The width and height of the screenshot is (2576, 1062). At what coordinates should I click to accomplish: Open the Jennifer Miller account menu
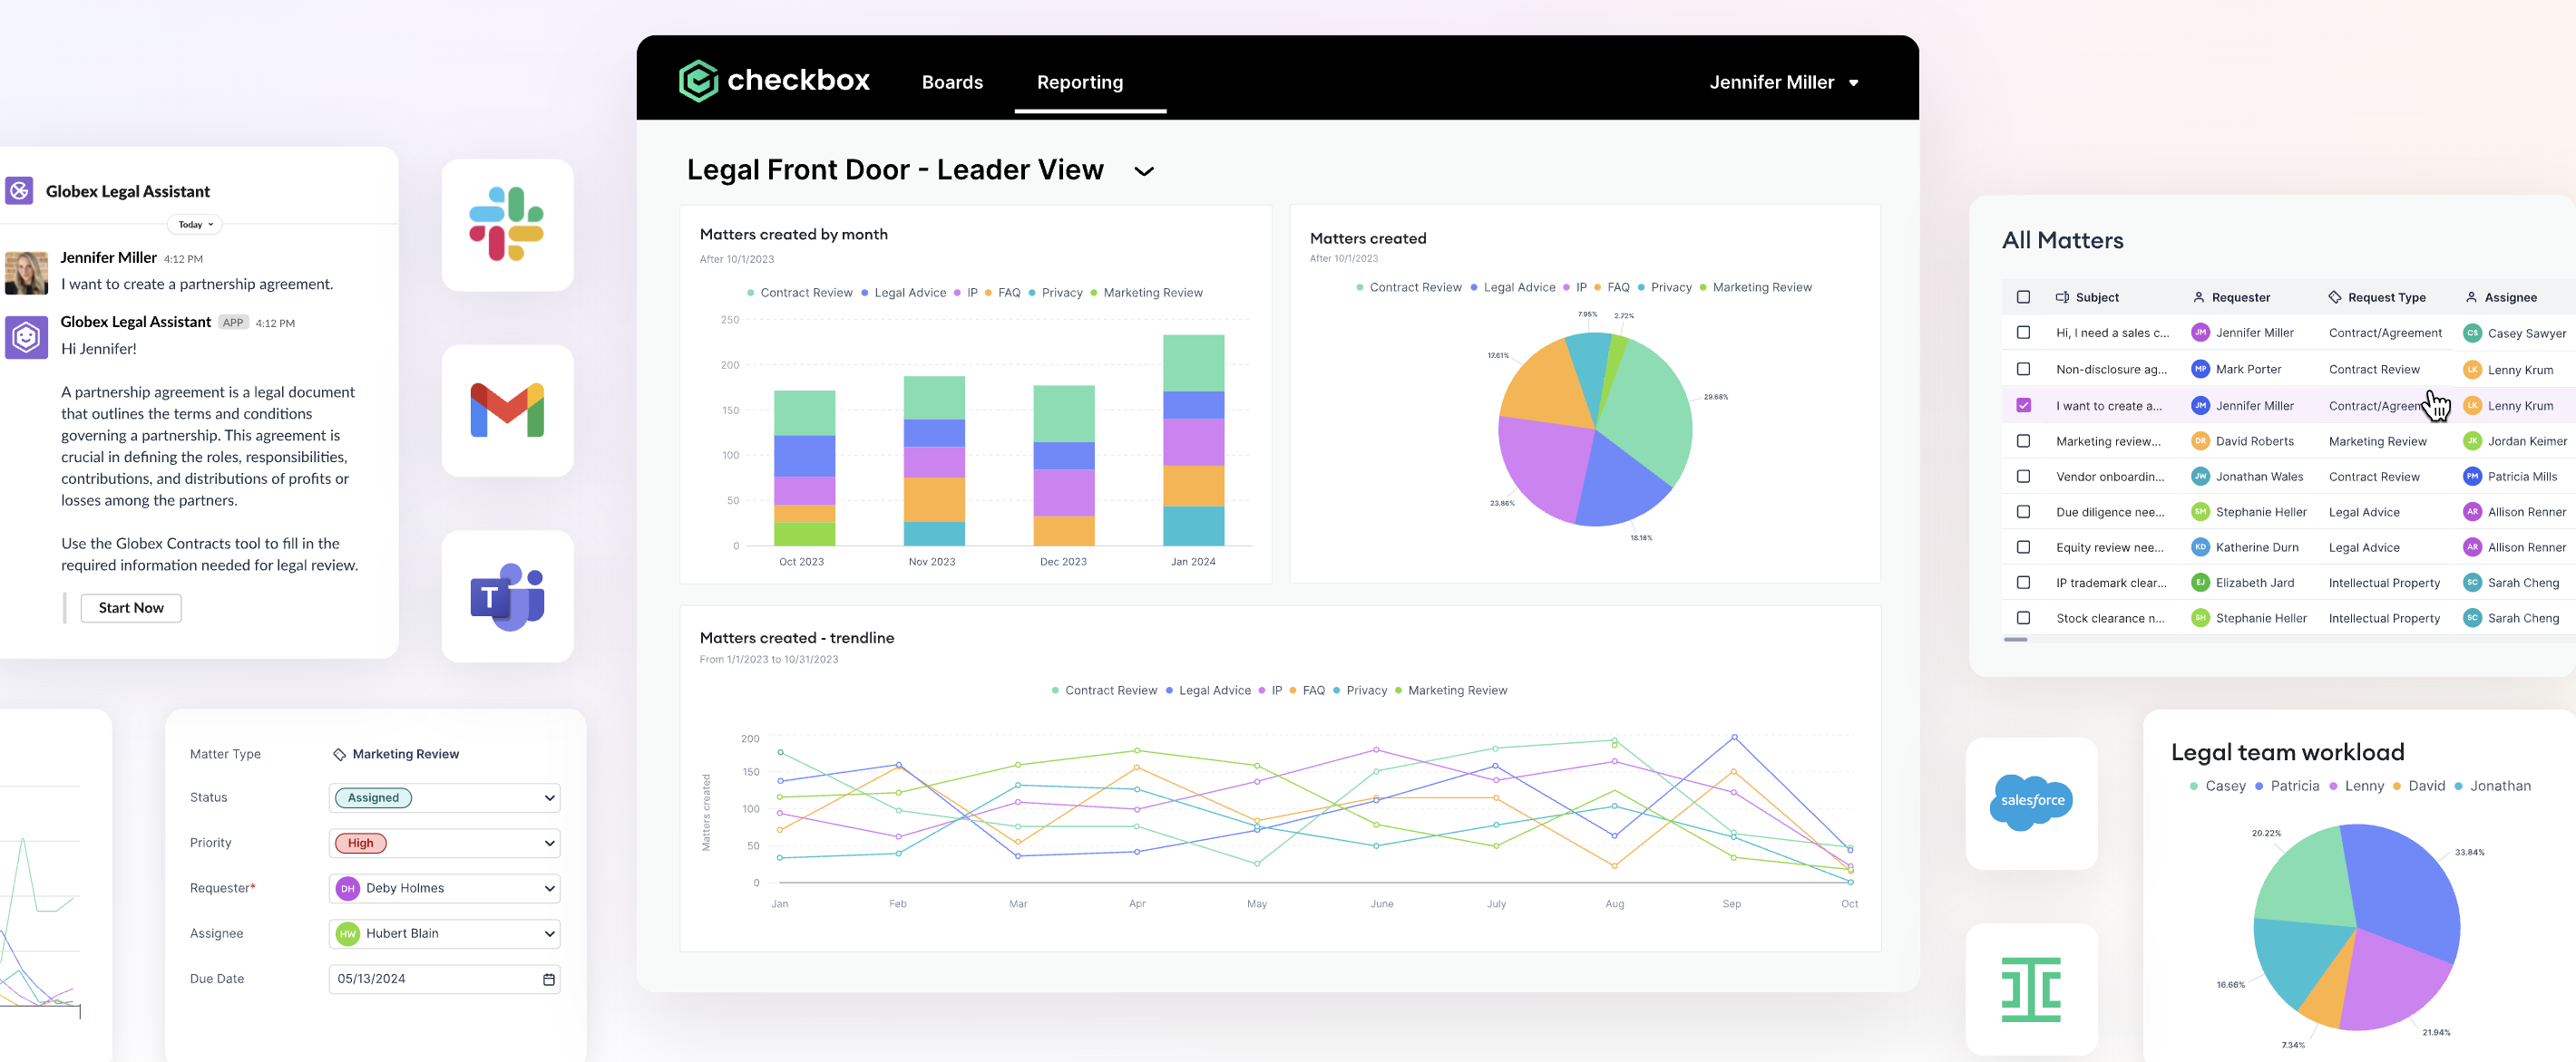click(x=1786, y=82)
